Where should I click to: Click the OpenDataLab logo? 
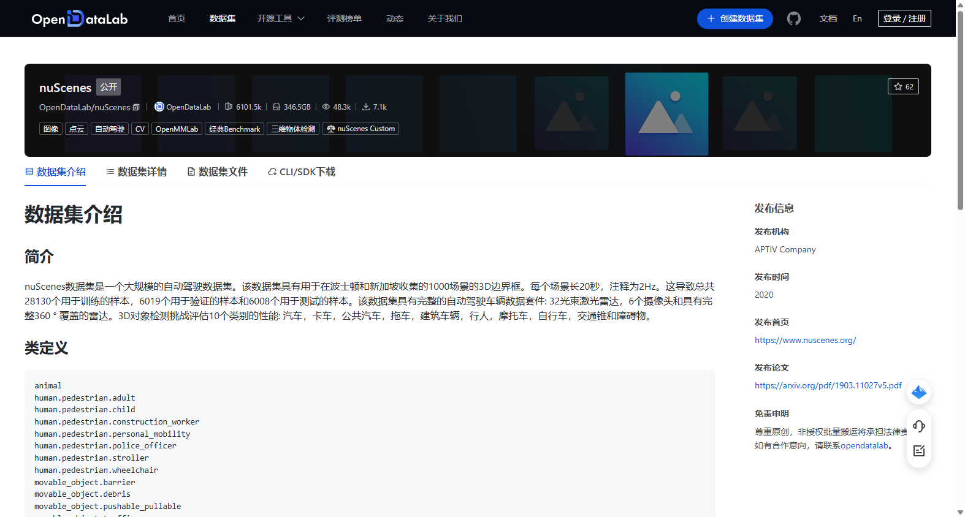(x=80, y=18)
